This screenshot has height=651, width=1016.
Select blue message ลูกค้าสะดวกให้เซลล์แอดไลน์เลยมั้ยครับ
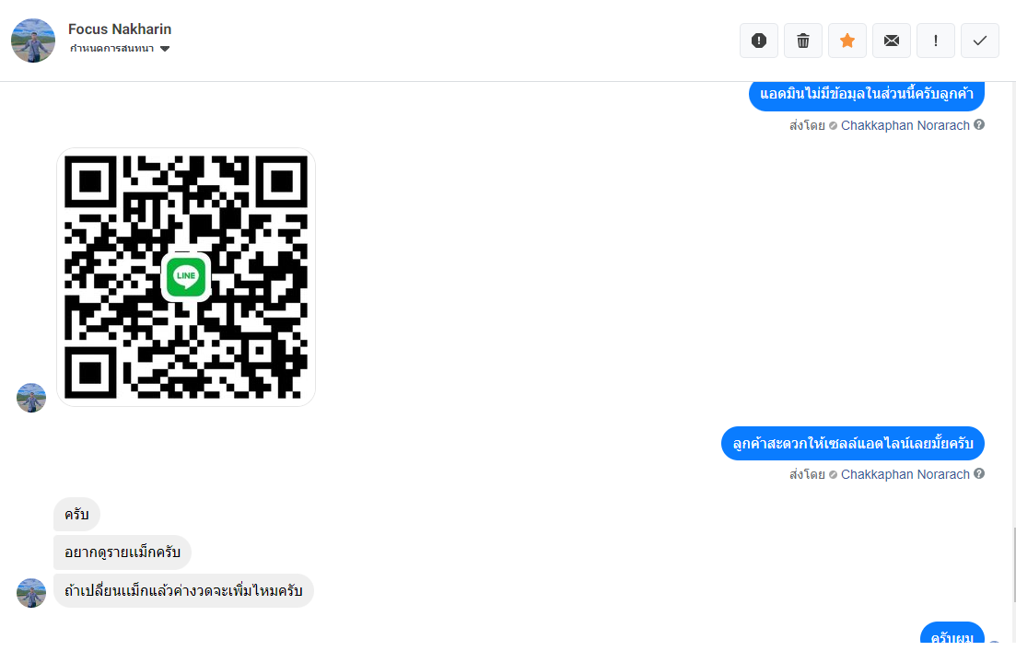coord(853,444)
